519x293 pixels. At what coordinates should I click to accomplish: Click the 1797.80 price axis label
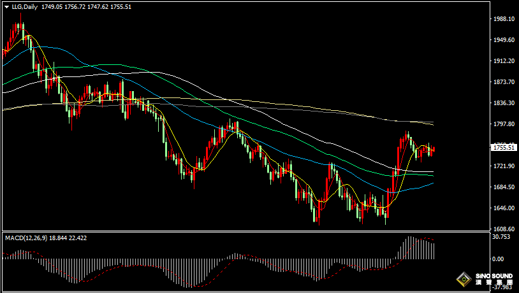coord(504,124)
